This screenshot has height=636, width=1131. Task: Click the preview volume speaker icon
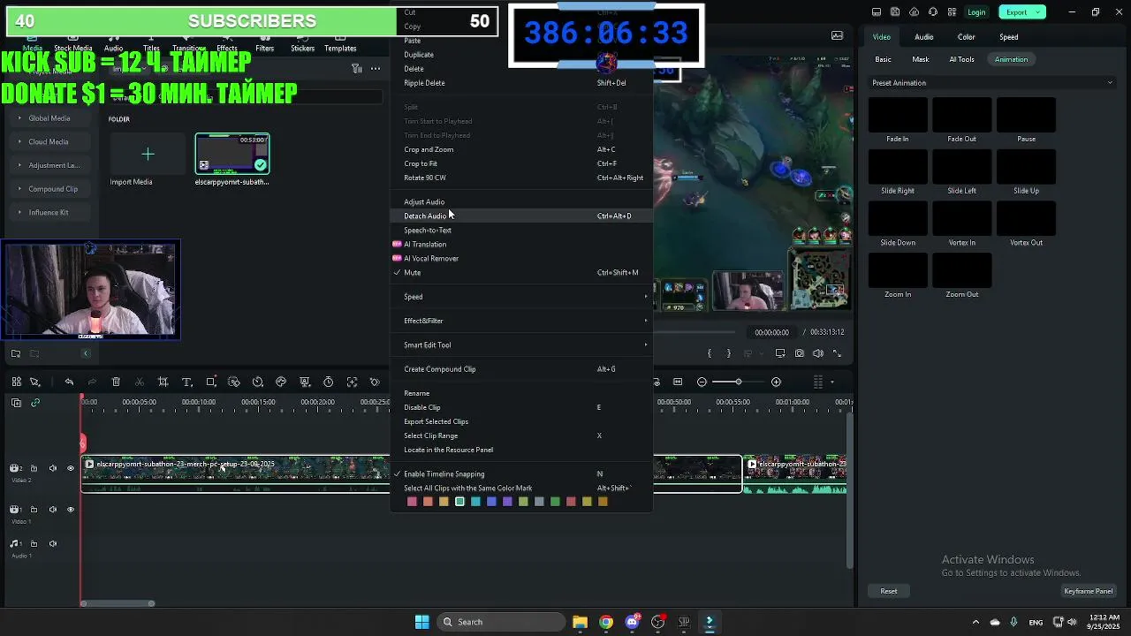click(x=817, y=353)
